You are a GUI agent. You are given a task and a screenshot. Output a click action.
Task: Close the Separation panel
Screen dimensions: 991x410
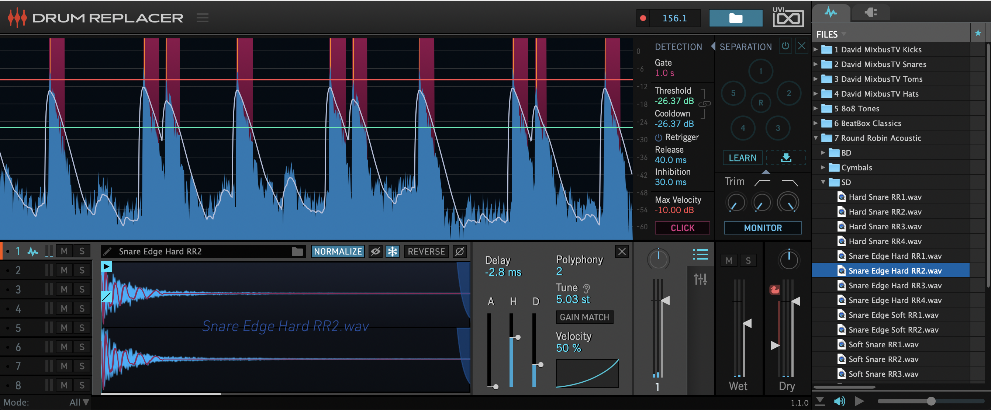(x=801, y=46)
